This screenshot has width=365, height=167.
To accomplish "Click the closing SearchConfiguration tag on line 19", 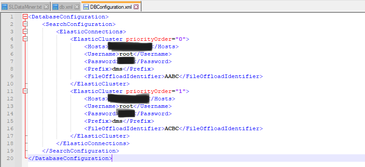I will click(x=81, y=151).
